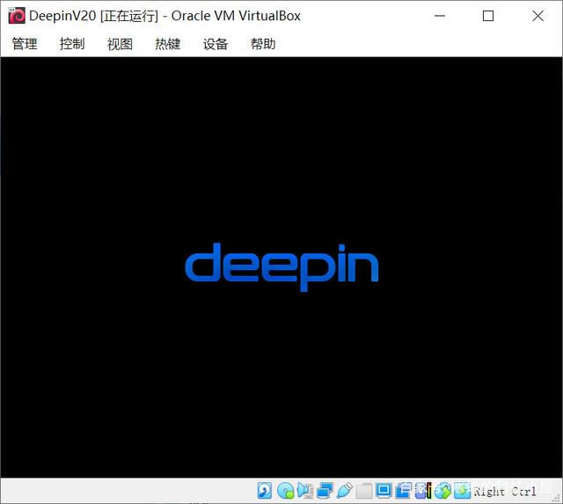This screenshot has width=563, height=504.
Task: Open the 帮助 menu
Action: click(263, 44)
